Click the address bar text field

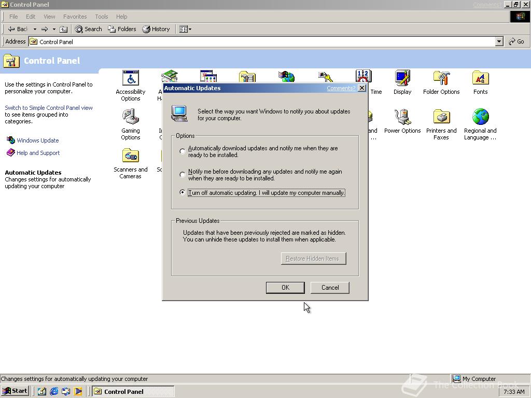[262, 41]
